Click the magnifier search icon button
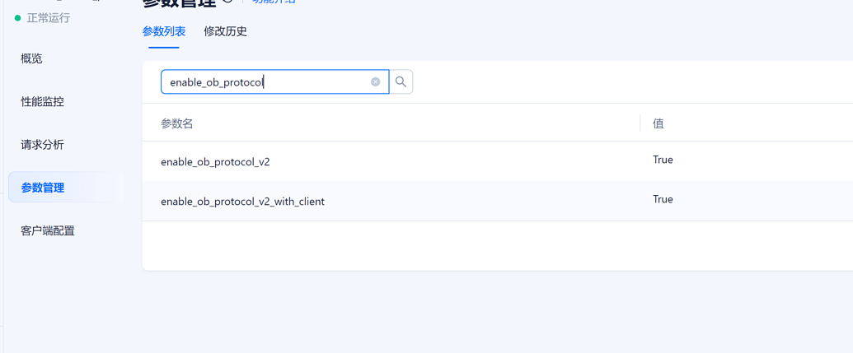 (x=401, y=82)
